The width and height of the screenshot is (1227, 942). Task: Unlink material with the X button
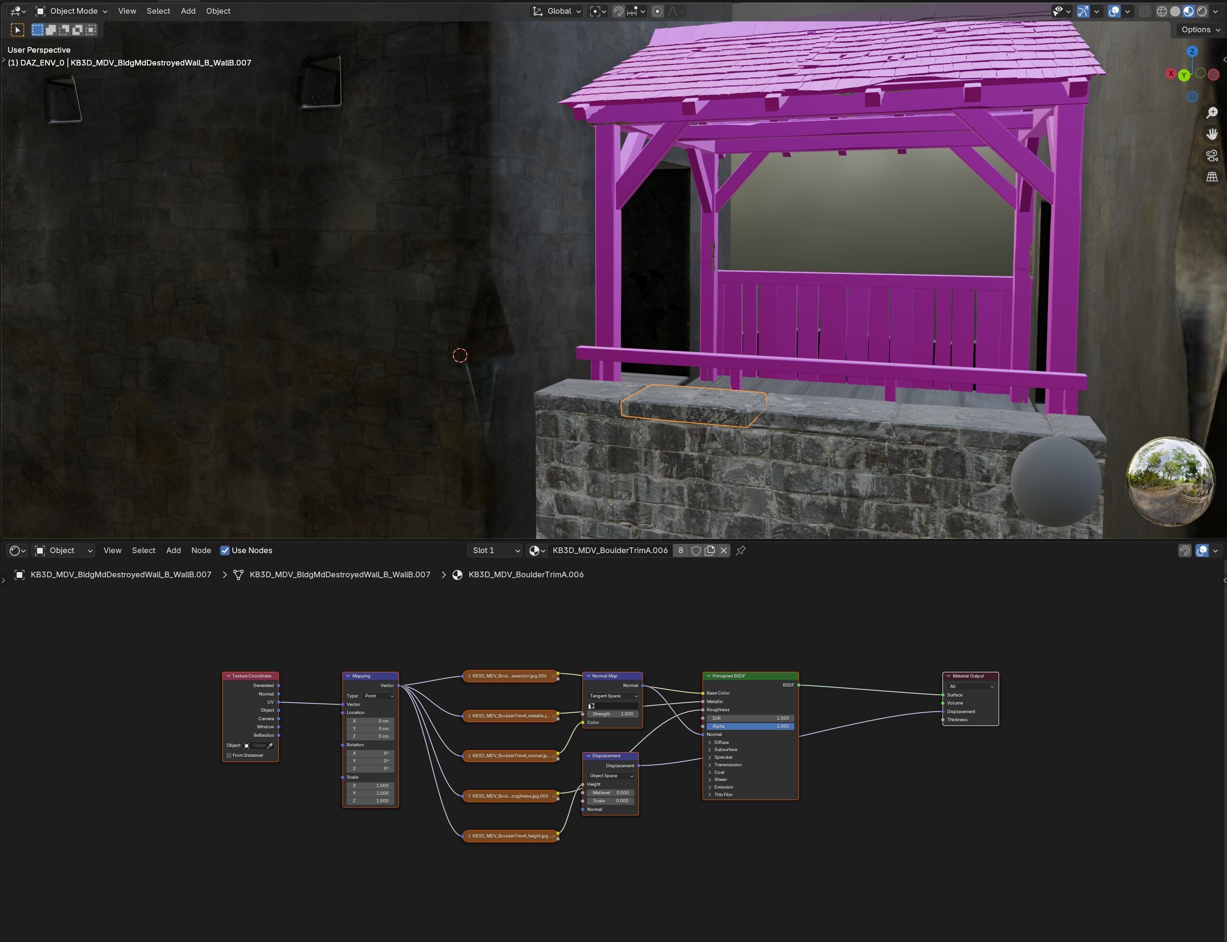coord(724,551)
